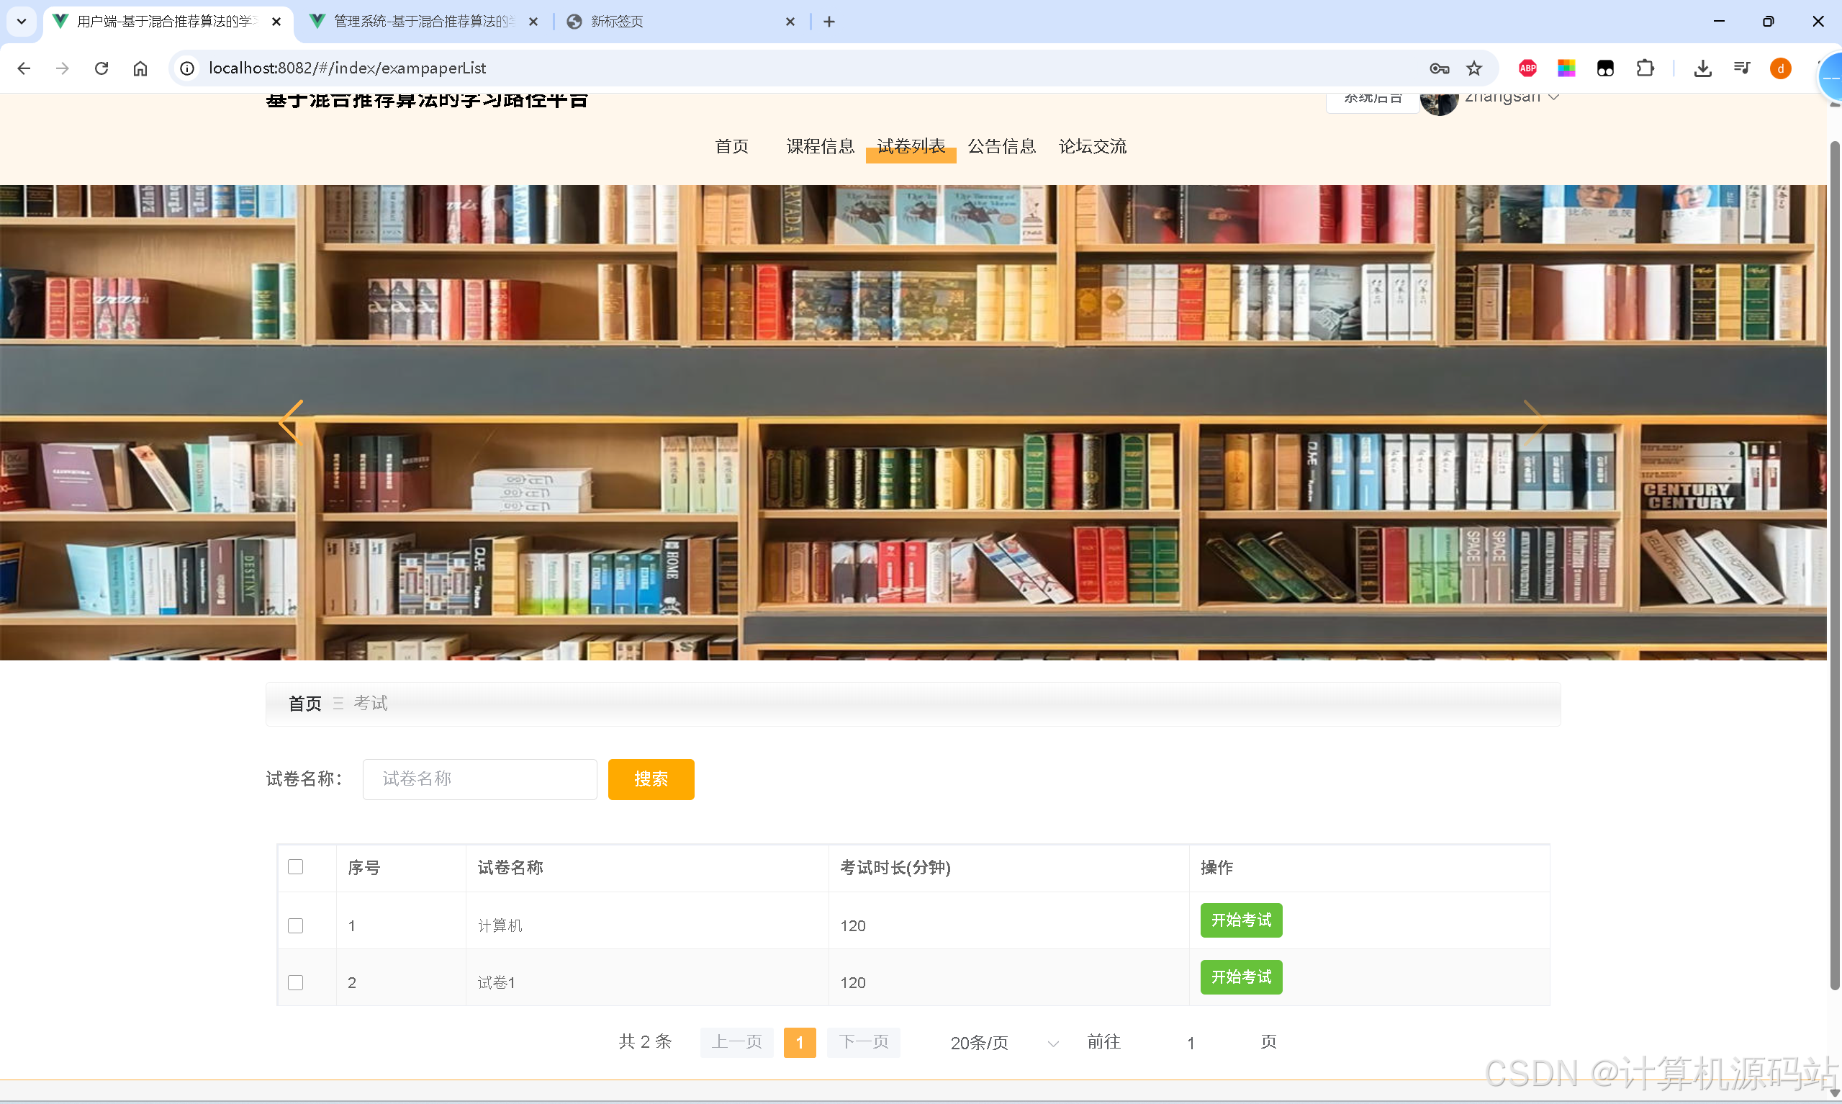
Task: Open the 课程信息 navigation menu item
Action: click(x=820, y=145)
